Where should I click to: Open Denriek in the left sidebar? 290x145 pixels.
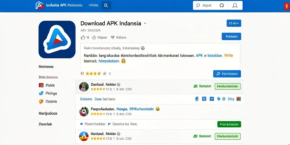pyautogui.click(x=45, y=124)
